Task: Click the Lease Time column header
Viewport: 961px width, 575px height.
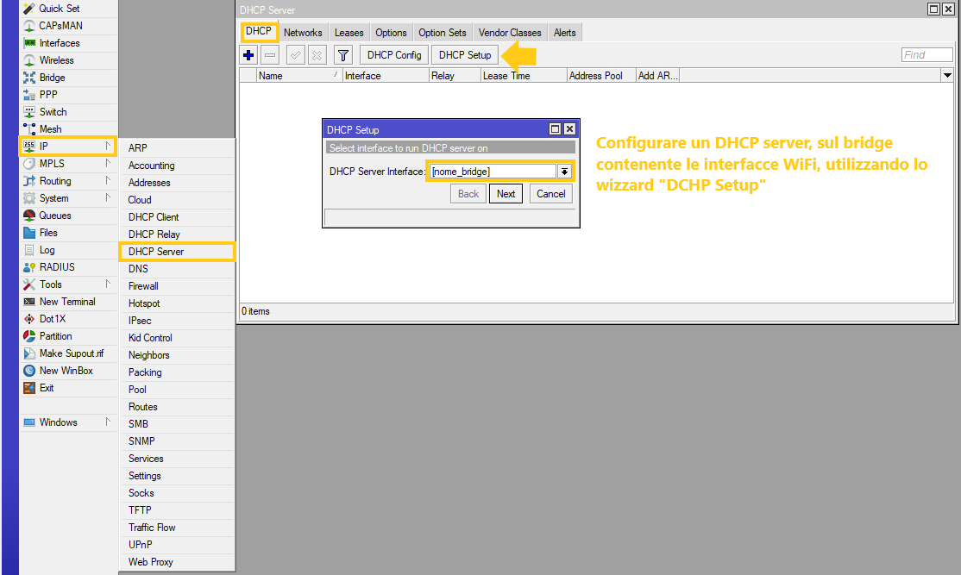Action: [524, 75]
